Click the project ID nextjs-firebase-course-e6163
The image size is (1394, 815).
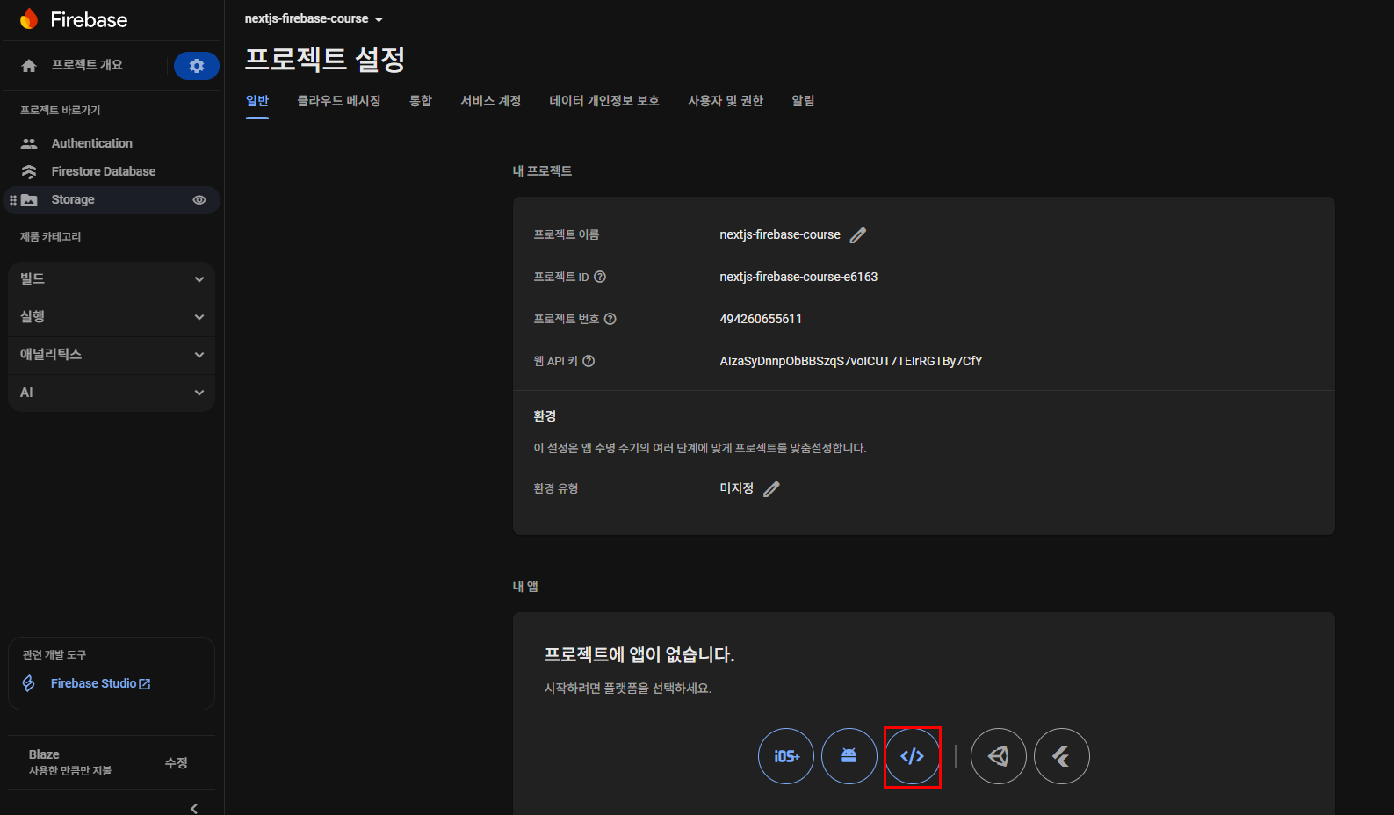click(x=798, y=277)
